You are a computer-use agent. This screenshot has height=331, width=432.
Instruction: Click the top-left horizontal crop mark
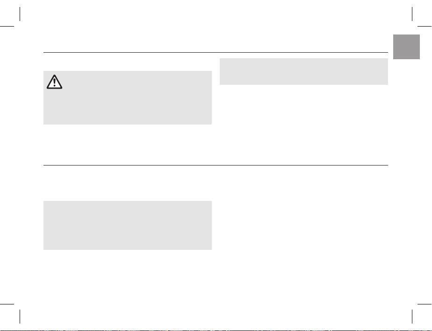coord(7,27)
